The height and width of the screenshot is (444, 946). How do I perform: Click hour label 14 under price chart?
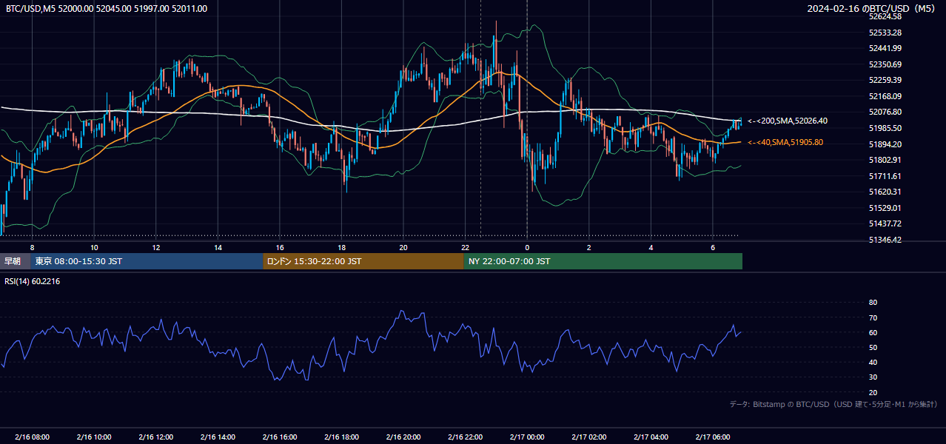coord(218,247)
